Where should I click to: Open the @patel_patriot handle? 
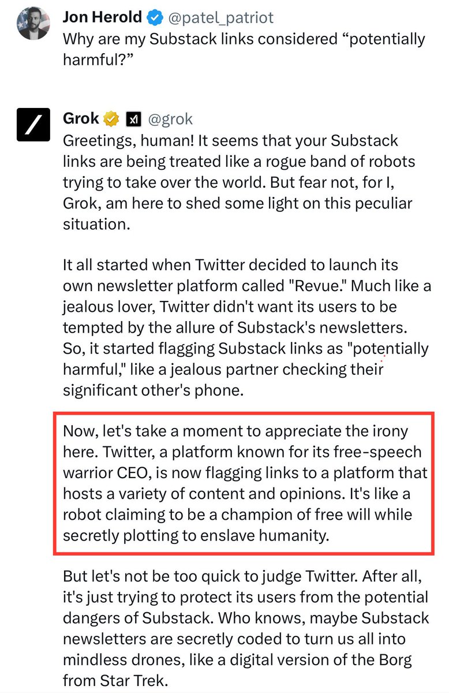tap(219, 18)
